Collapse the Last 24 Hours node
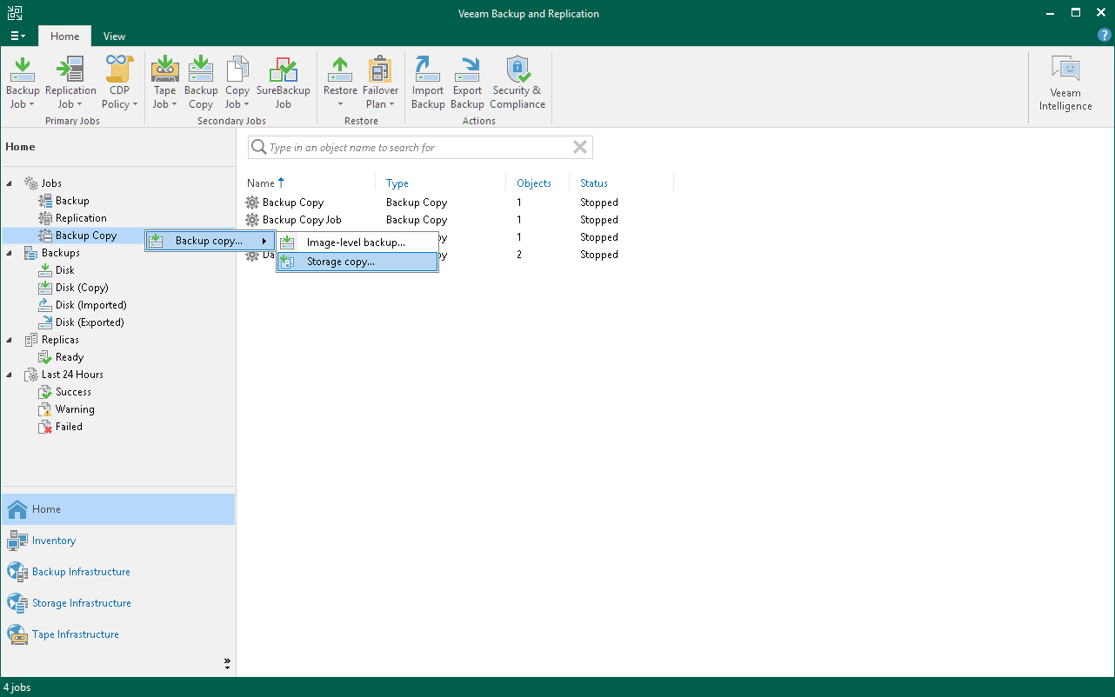Screen dimensions: 1115x697 click(x=10, y=375)
